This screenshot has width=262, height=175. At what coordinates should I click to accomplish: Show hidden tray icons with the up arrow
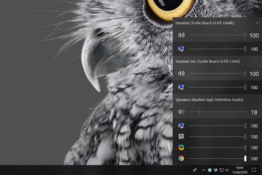click(204, 170)
